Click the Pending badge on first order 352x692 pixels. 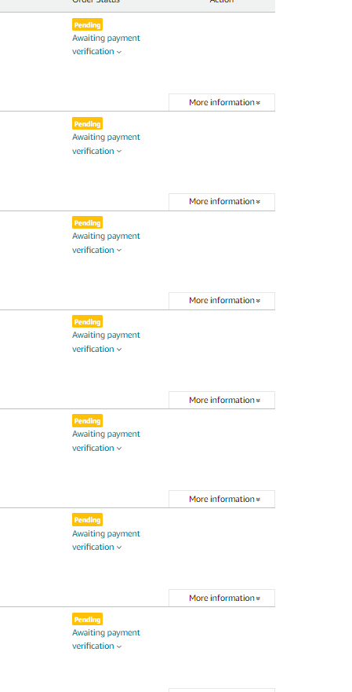(87, 24)
